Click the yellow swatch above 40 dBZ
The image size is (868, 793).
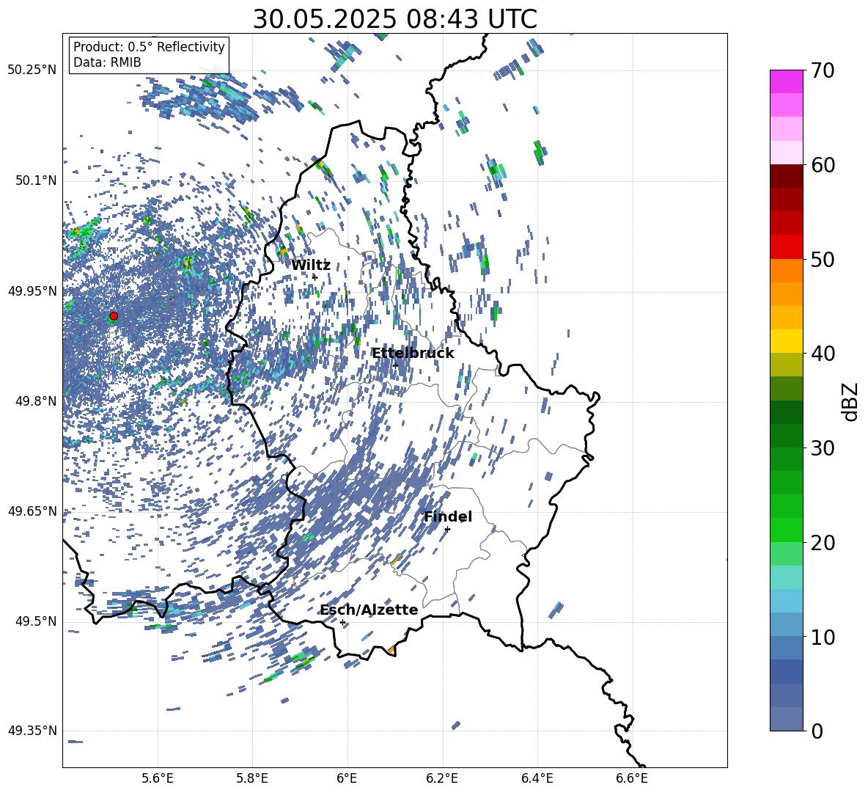[786, 341]
